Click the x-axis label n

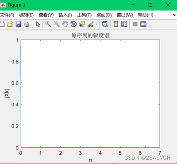(90, 160)
